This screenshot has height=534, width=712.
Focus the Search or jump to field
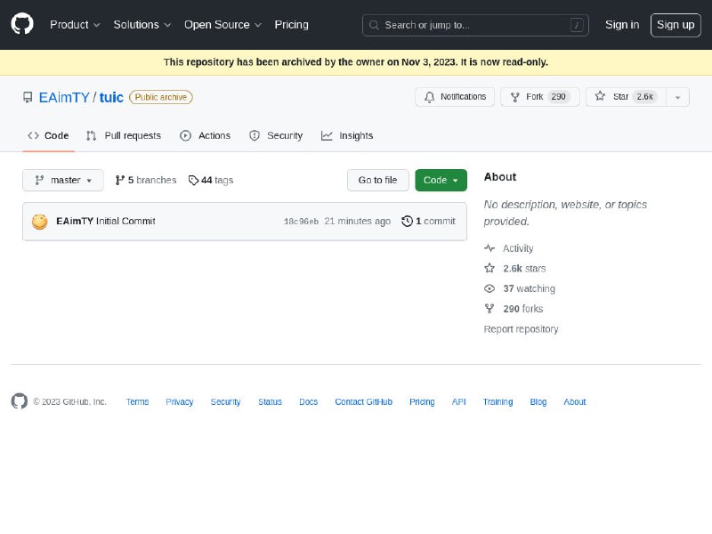click(475, 25)
